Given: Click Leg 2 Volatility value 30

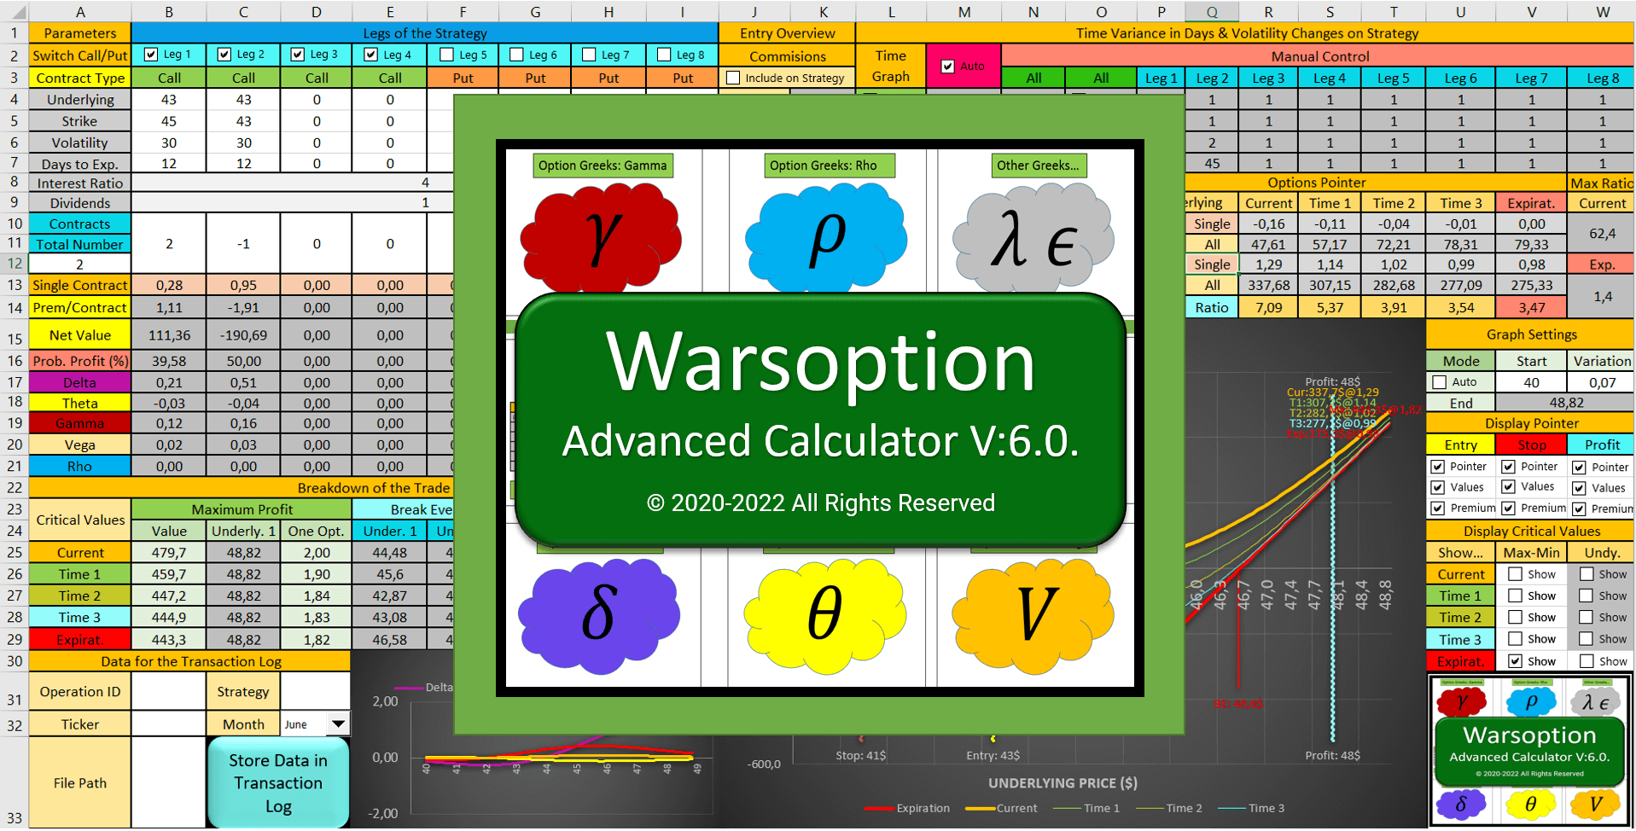Looking at the screenshot, I should tap(243, 142).
